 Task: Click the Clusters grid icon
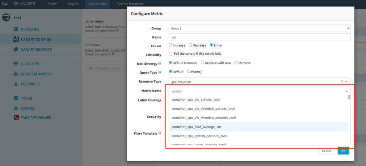pyautogui.click(x=16, y=64)
